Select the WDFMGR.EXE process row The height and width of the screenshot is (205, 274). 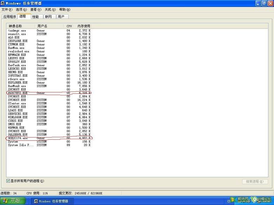(49, 128)
